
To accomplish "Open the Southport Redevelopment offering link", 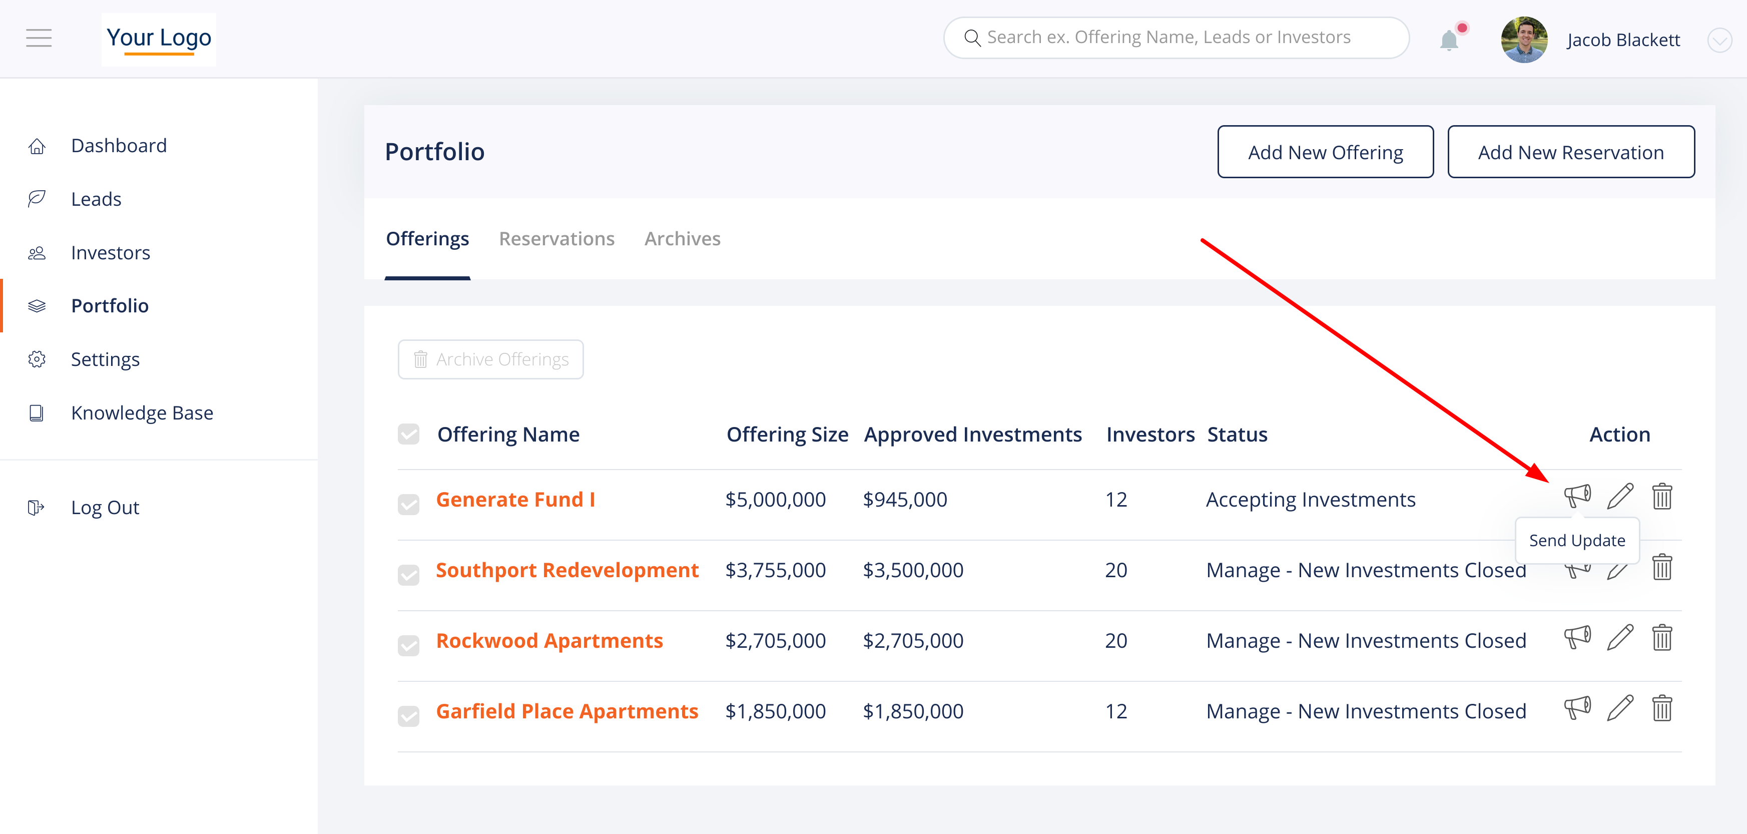I will pos(566,570).
